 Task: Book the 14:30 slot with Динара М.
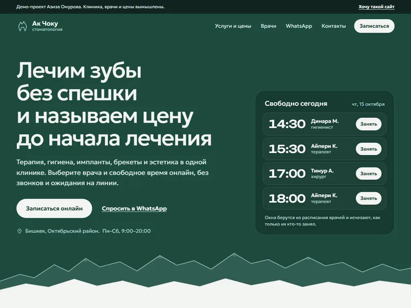coord(368,124)
